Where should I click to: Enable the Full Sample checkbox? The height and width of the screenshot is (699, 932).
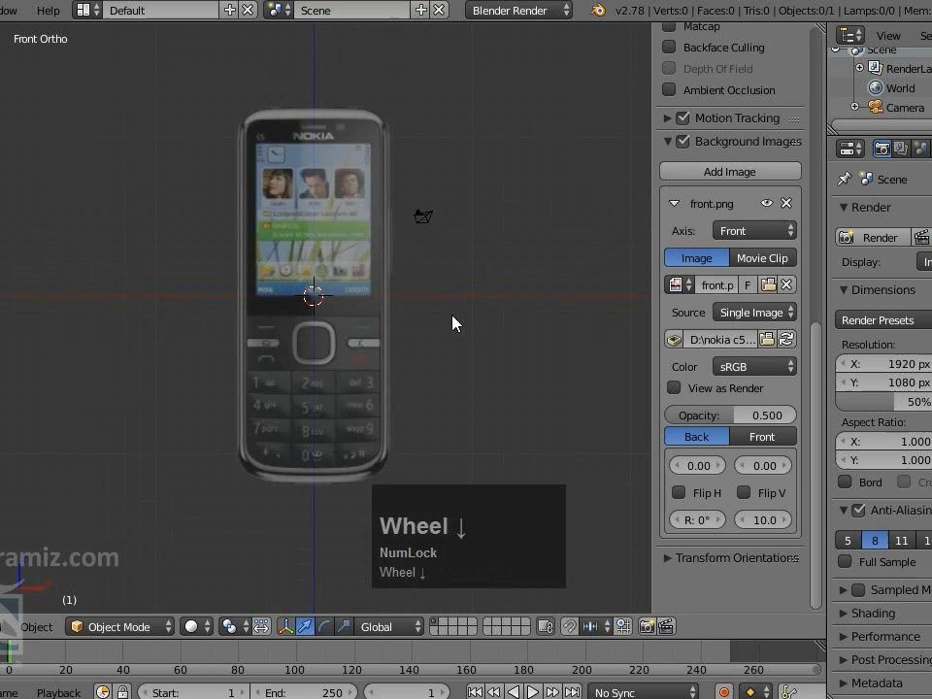click(x=845, y=562)
